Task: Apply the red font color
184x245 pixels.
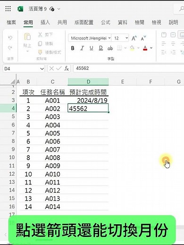Action: click(145, 48)
